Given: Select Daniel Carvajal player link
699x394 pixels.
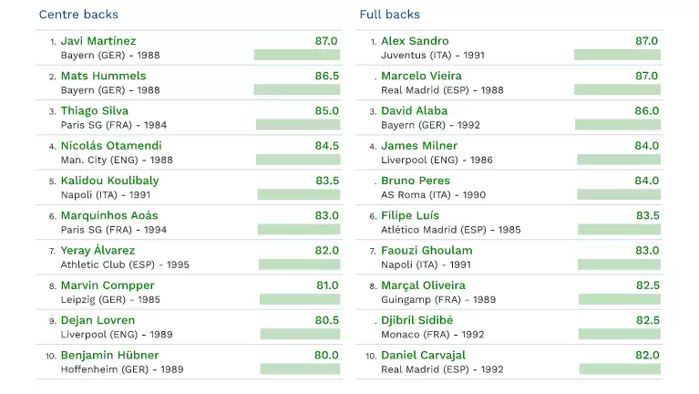Looking at the screenshot, I should click(423, 355).
